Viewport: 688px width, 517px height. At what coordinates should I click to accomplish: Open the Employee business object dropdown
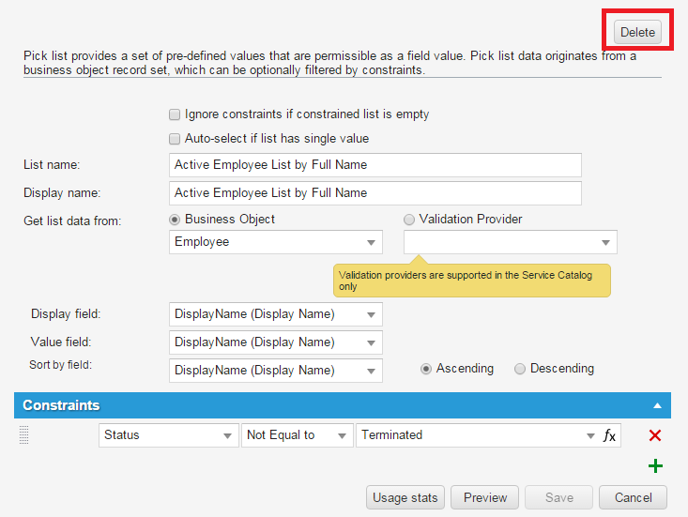tap(276, 242)
